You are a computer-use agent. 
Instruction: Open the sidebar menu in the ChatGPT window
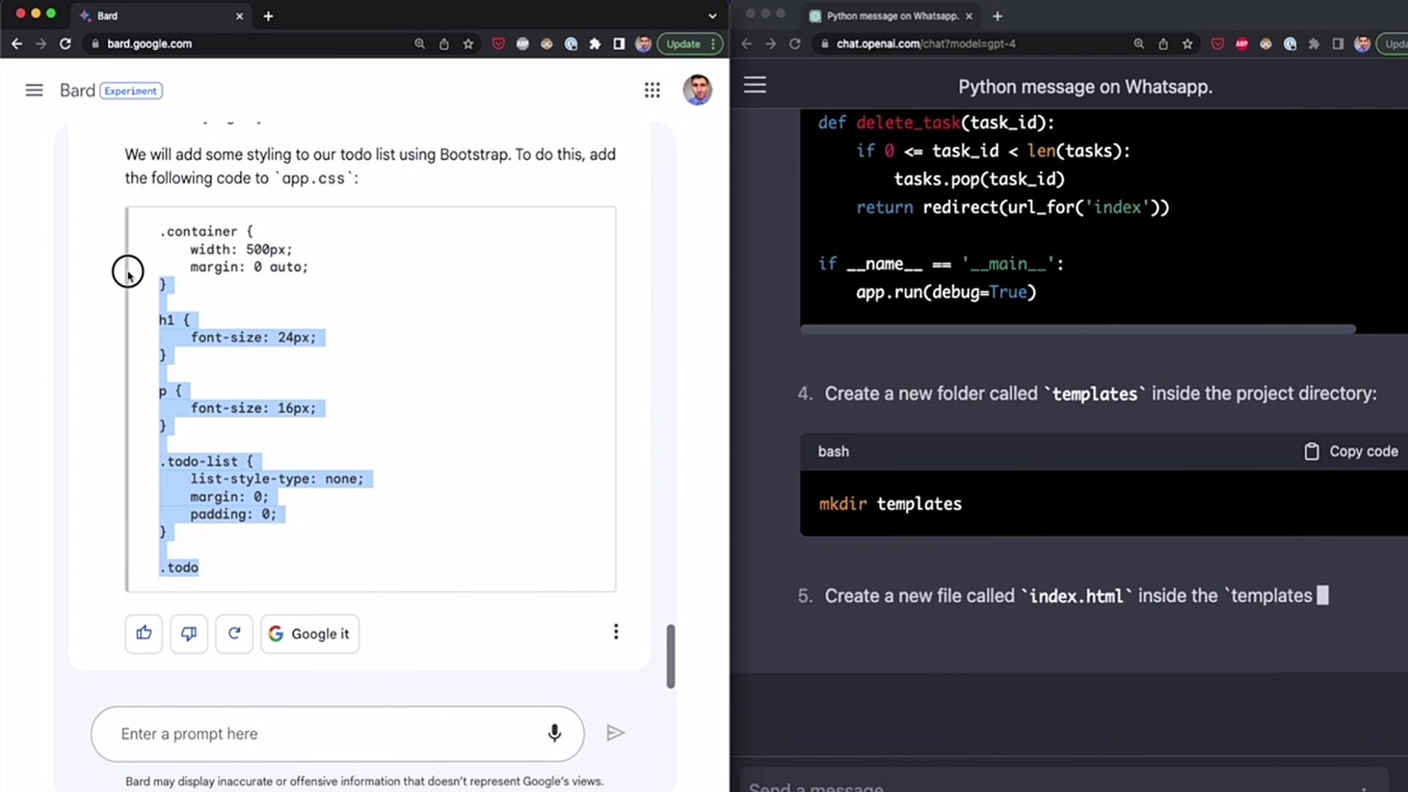755,84
